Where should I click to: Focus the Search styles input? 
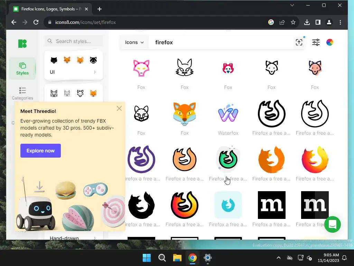73,41
